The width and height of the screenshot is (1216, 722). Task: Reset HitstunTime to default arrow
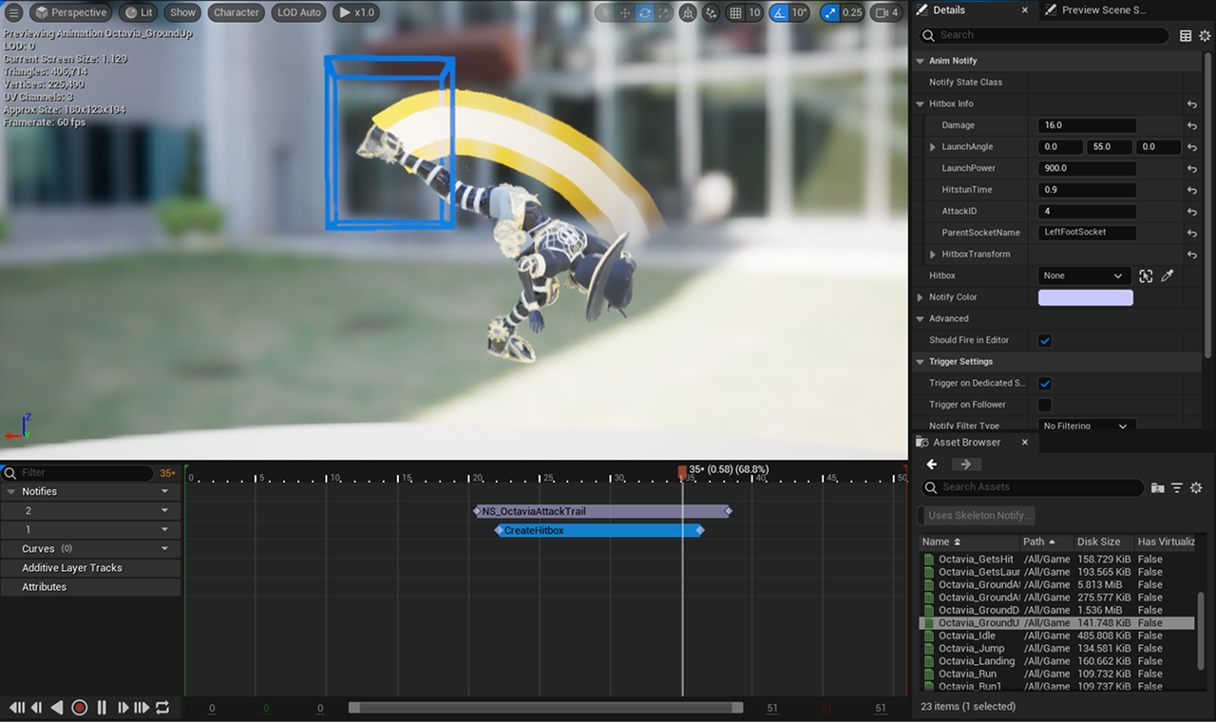pyautogui.click(x=1191, y=190)
